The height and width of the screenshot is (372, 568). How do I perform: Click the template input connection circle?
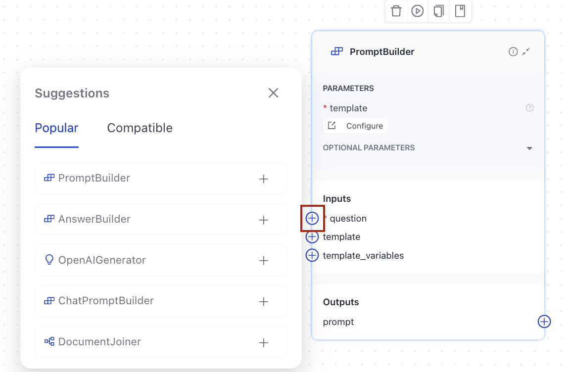[312, 236]
